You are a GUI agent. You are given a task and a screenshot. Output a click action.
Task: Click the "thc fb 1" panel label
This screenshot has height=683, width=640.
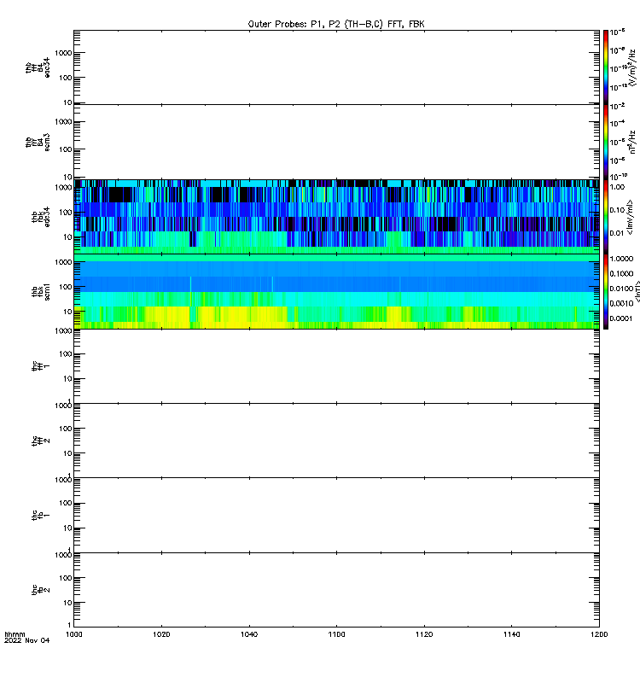tap(41, 516)
